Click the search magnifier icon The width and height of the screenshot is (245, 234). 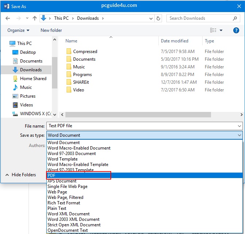tap(235, 18)
